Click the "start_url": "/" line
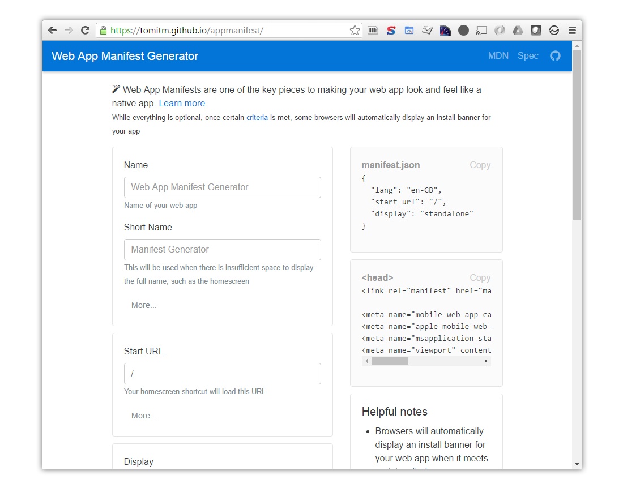623x479 pixels. click(x=408, y=202)
